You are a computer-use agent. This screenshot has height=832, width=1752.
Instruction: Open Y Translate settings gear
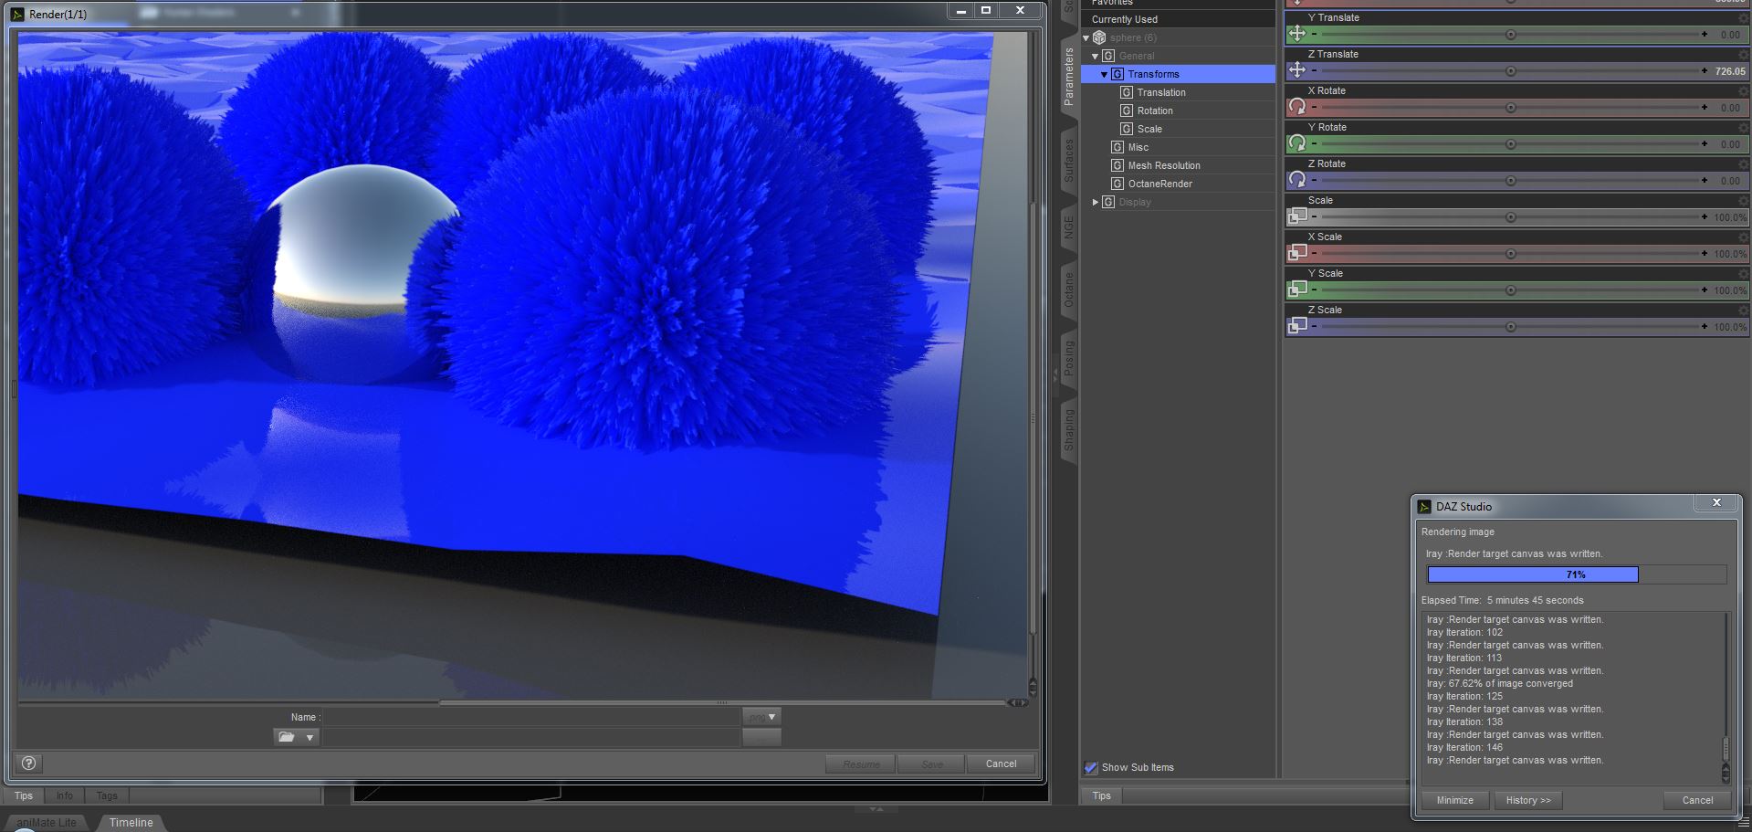pyautogui.click(x=1744, y=17)
